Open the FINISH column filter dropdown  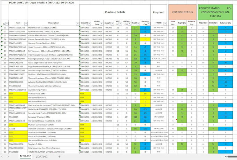165,24
